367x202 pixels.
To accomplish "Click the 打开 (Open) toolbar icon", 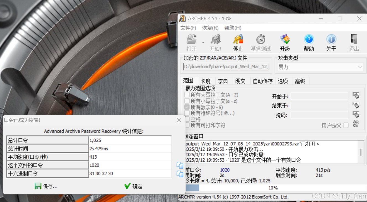I will (x=191, y=40).
